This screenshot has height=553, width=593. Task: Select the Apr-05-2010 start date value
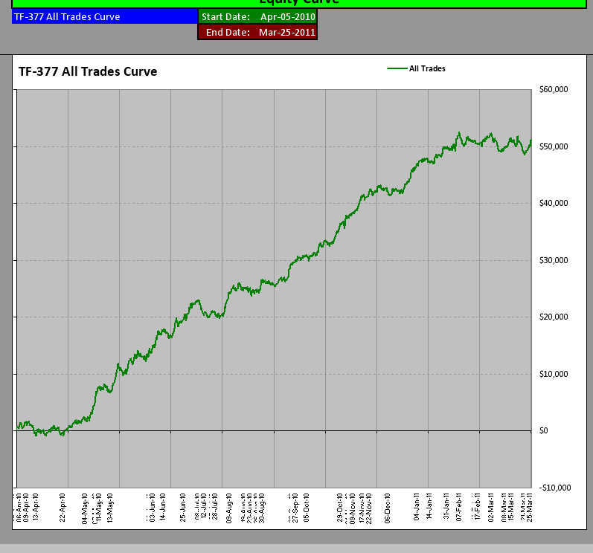(288, 17)
